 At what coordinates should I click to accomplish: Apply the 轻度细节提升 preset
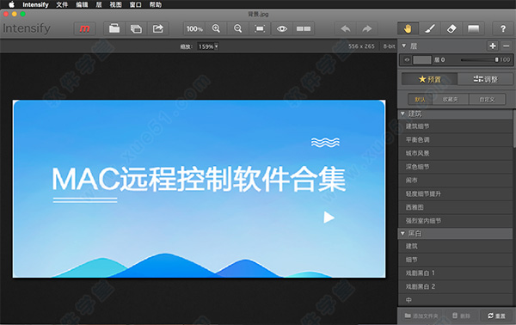pos(456,193)
